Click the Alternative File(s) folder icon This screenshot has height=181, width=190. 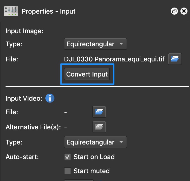tap(99, 127)
